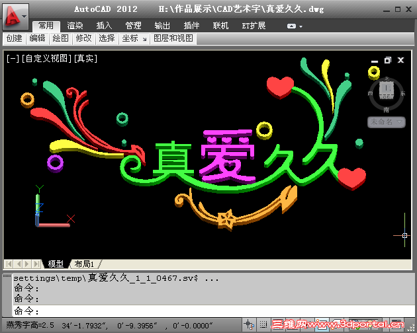The width and height of the screenshot is (417, 333).
Task: Expand the 绘图 ribbon panel
Action: (x=61, y=38)
